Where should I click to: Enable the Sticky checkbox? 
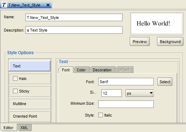coord(15,91)
